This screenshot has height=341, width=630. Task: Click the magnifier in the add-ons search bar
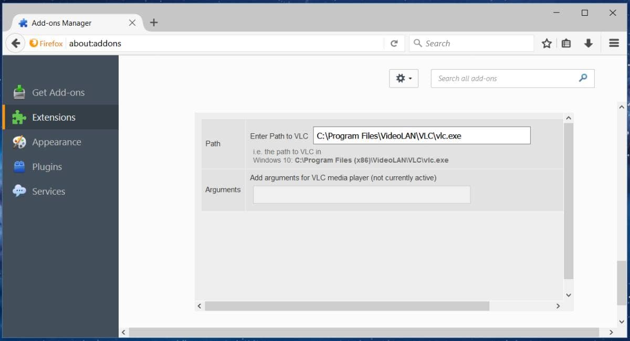583,78
